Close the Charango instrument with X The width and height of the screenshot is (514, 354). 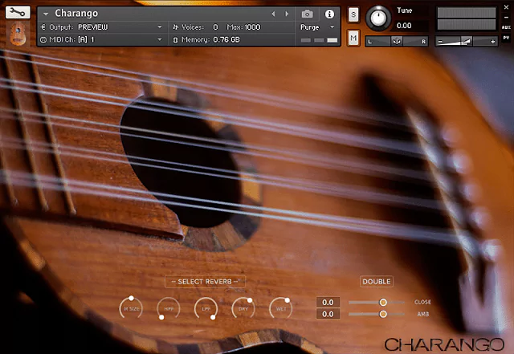point(506,7)
